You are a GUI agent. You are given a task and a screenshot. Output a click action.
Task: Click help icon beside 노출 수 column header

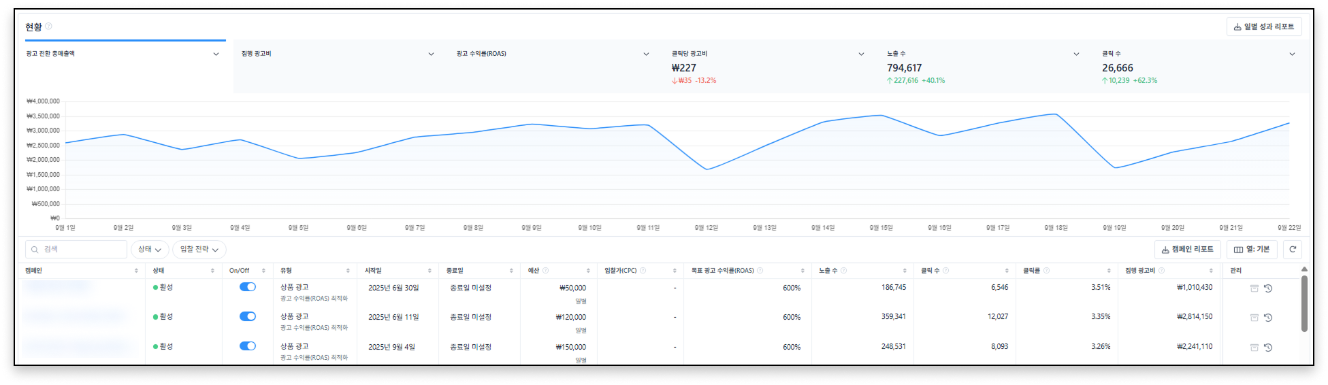tap(844, 271)
